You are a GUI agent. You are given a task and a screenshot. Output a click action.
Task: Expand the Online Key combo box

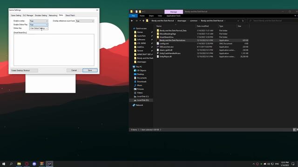point(39,28)
